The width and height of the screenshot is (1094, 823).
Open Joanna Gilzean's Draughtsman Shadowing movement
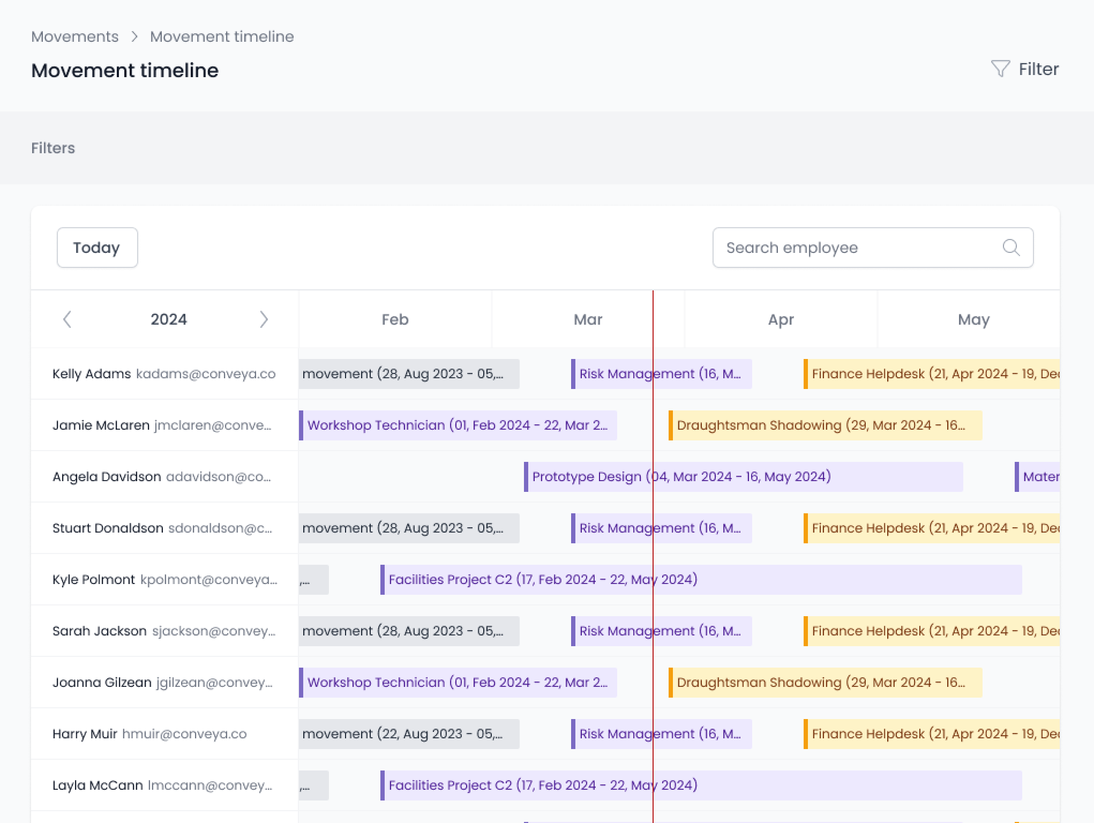coord(825,683)
